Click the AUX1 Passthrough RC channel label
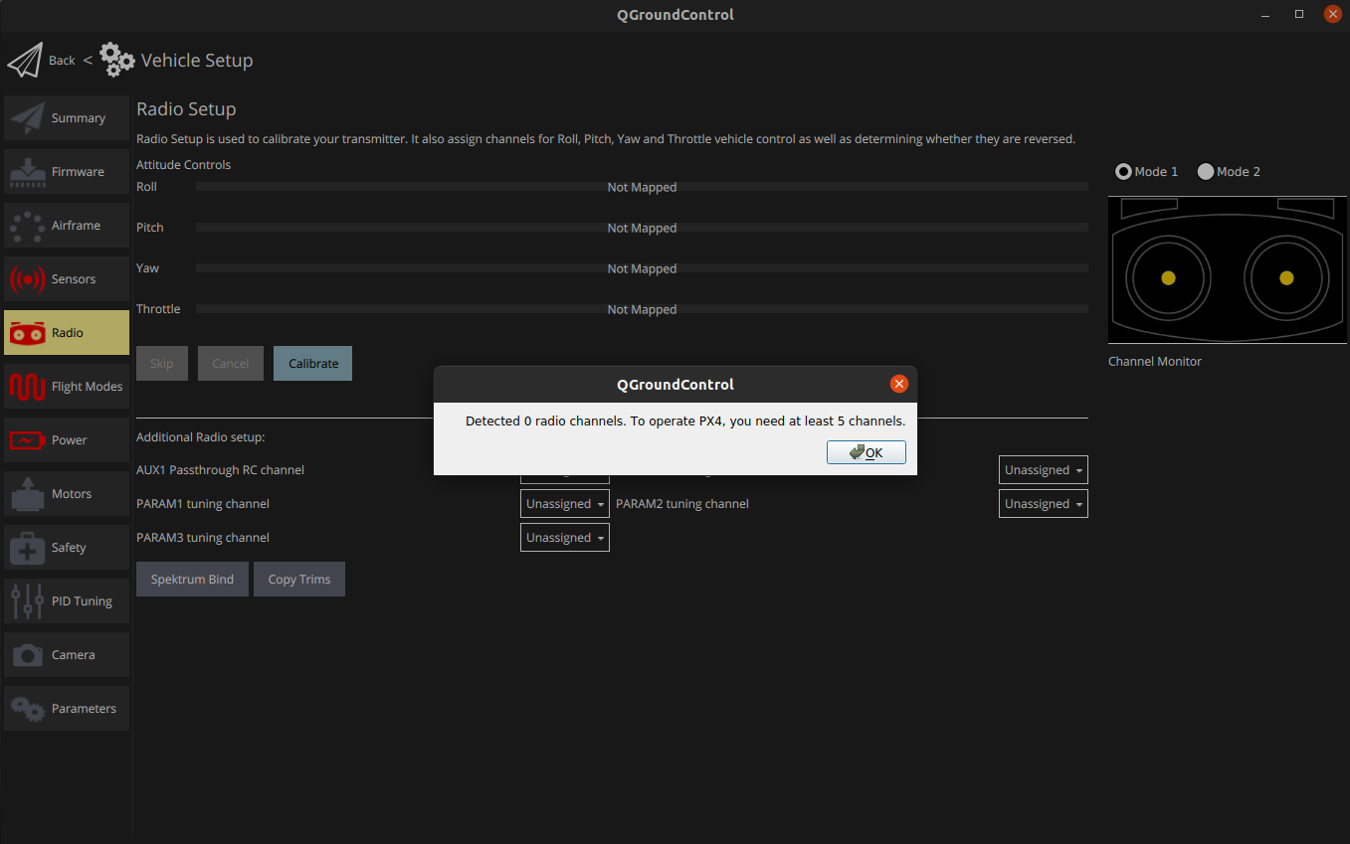Viewport: 1350px width, 844px height. (220, 470)
